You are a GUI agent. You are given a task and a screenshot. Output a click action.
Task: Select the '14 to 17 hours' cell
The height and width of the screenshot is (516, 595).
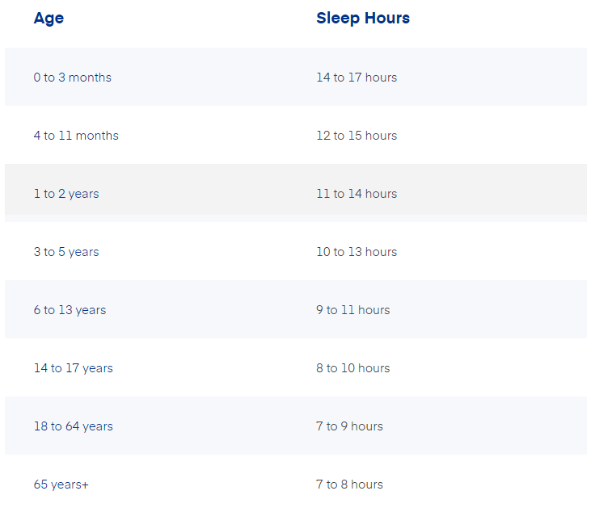pyautogui.click(x=357, y=78)
